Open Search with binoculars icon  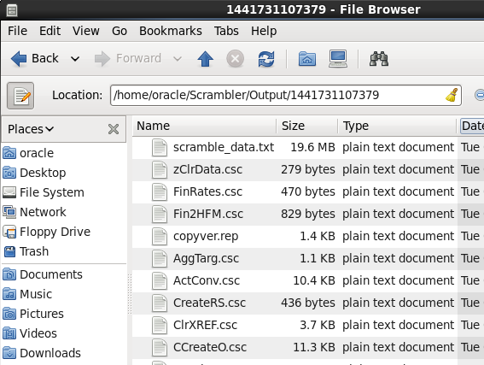click(x=379, y=59)
